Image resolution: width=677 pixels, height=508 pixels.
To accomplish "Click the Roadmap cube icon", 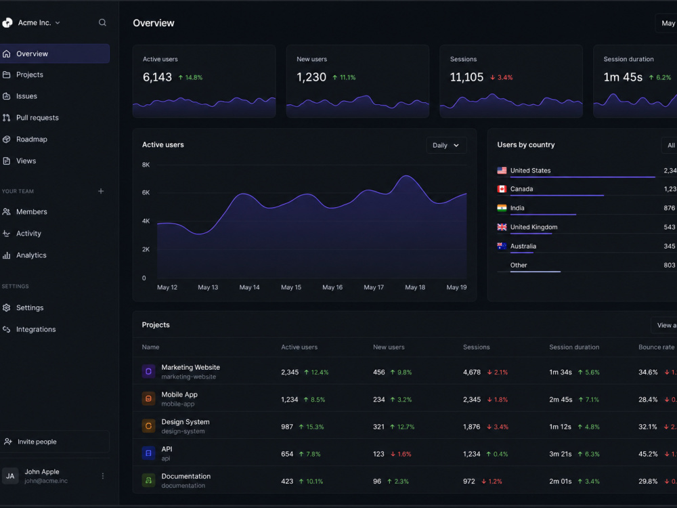I will pos(7,139).
